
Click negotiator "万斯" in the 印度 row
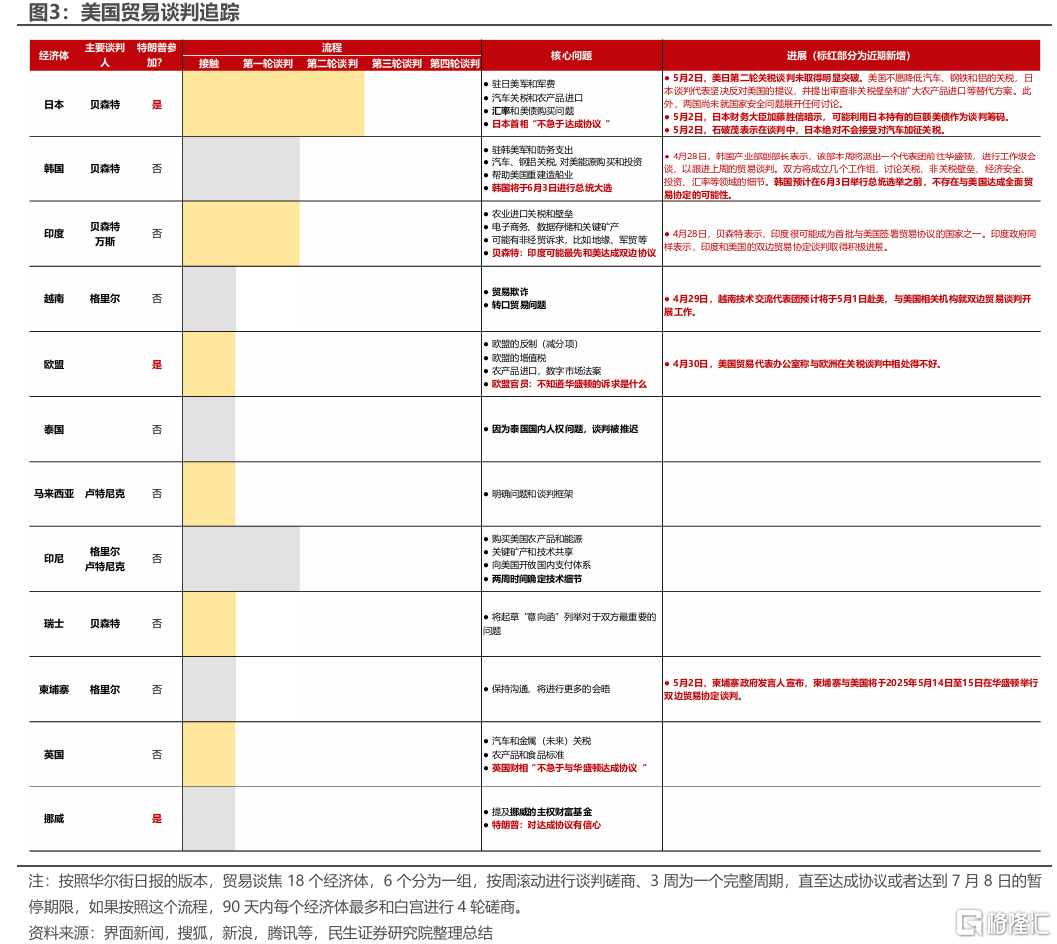pos(105,241)
